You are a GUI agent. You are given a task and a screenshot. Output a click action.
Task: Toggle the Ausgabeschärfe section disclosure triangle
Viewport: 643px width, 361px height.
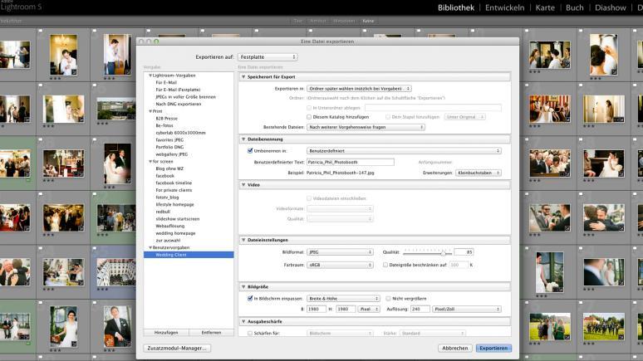coord(243,321)
